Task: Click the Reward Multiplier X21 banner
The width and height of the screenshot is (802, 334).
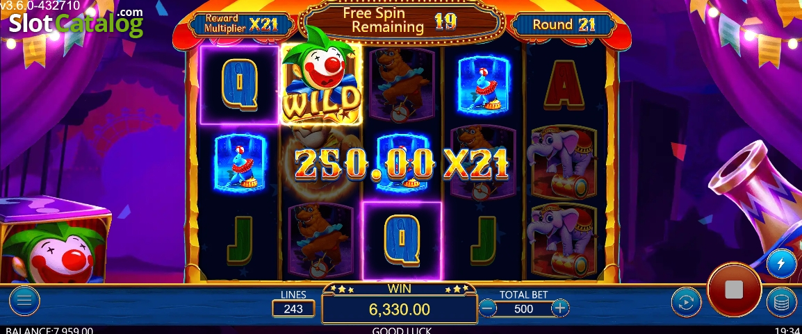Action: (x=241, y=24)
